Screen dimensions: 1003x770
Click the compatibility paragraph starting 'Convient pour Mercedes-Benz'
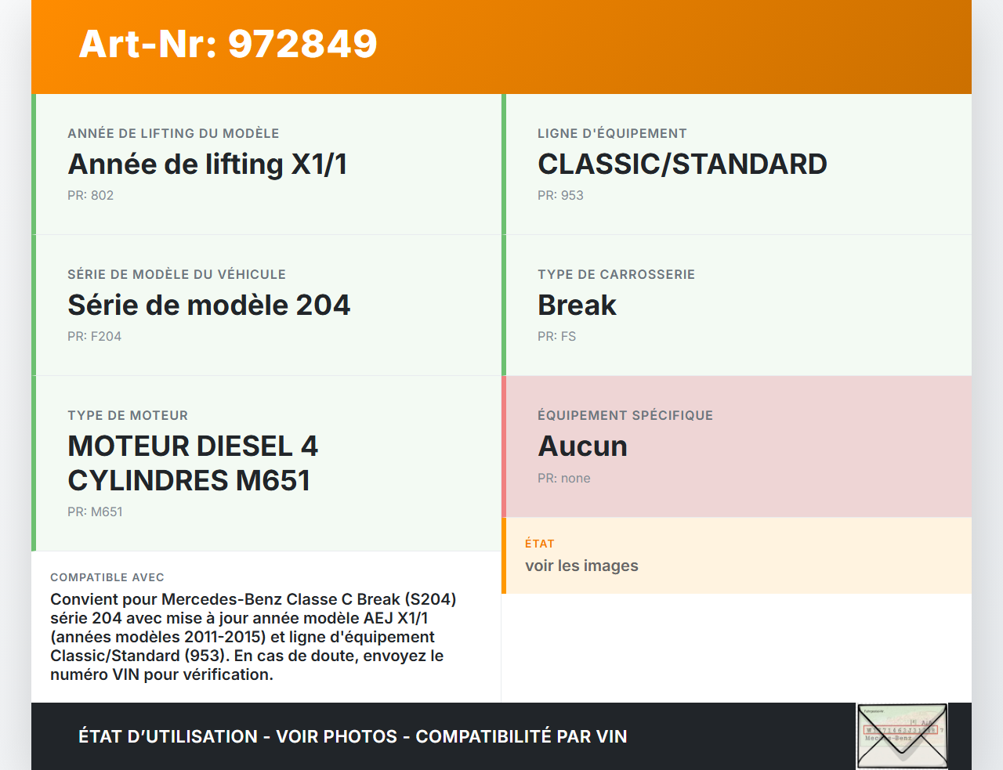[253, 637]
